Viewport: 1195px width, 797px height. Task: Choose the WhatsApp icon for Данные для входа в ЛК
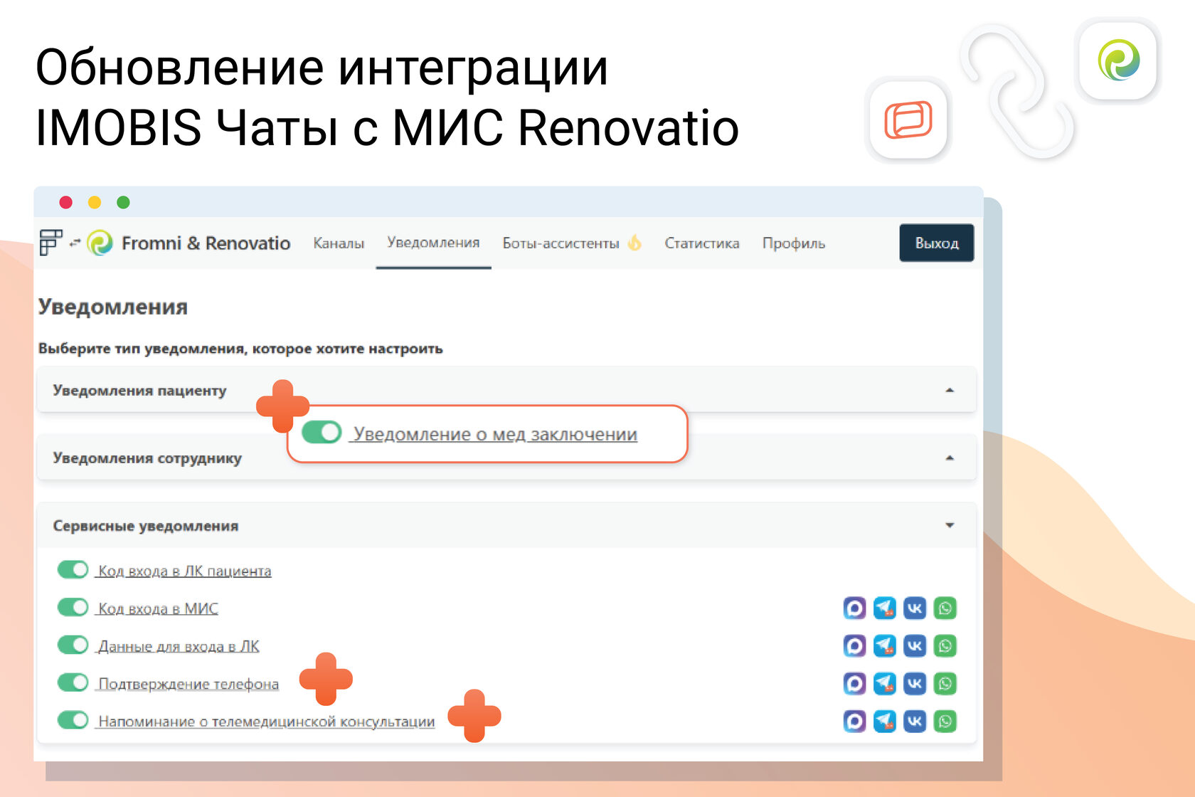[945, 645]
